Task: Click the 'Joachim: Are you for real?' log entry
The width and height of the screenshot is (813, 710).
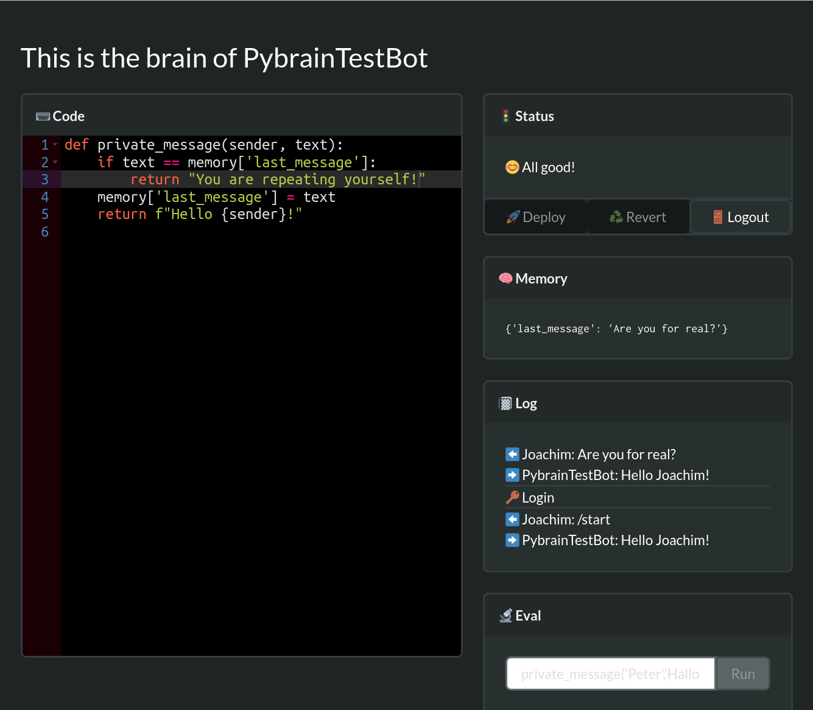Action: (598, 454)
